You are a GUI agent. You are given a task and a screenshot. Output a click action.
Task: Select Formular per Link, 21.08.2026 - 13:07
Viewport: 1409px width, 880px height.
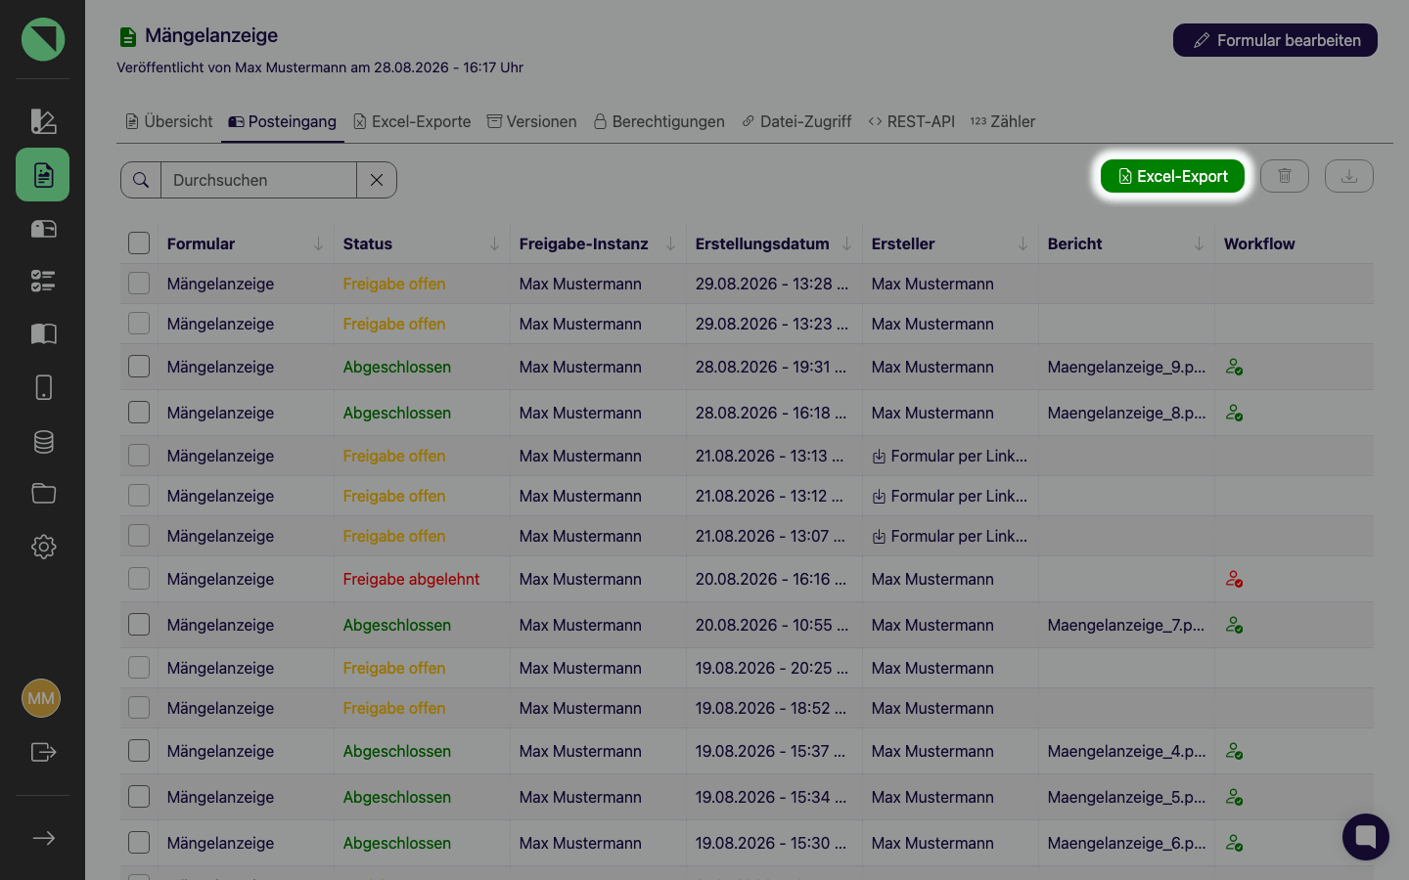949,536
